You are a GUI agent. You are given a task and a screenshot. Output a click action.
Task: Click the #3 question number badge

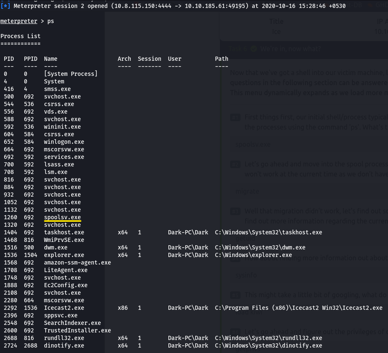(235, 211)
